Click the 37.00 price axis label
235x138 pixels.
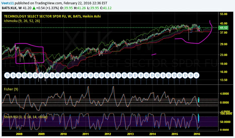tap(223, 33)
